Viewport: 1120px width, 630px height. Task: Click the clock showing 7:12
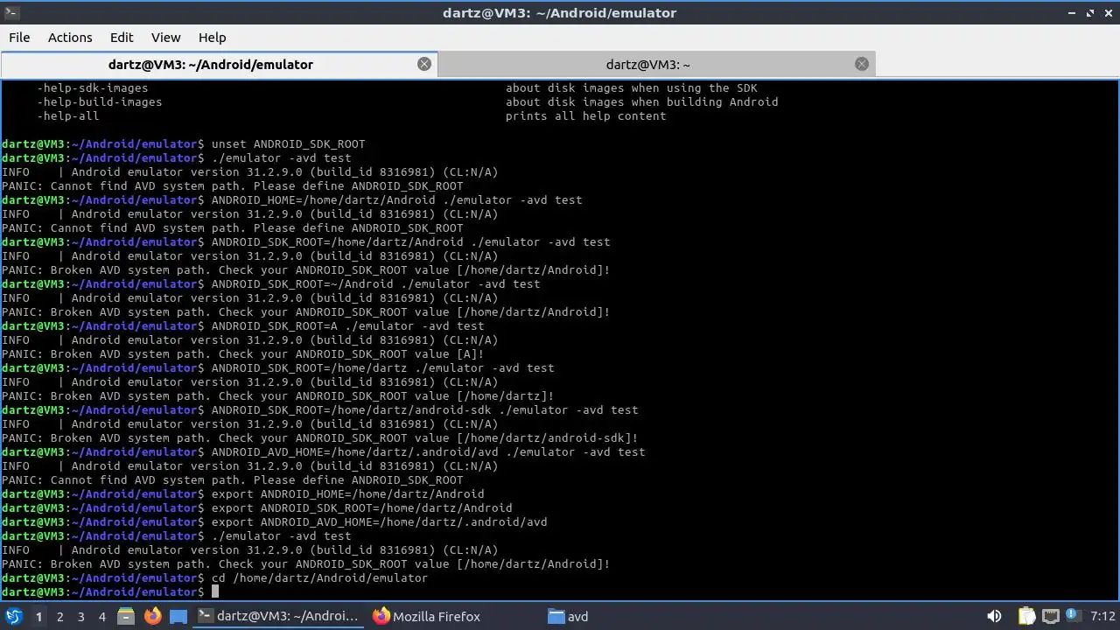[x=1103, y=617]
